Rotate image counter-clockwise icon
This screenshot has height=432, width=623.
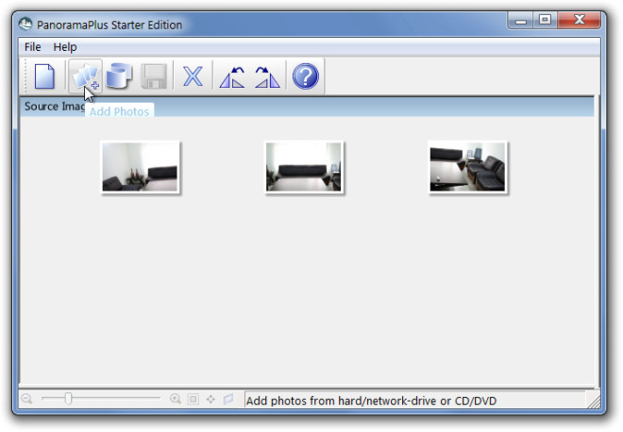click(232, 76)
